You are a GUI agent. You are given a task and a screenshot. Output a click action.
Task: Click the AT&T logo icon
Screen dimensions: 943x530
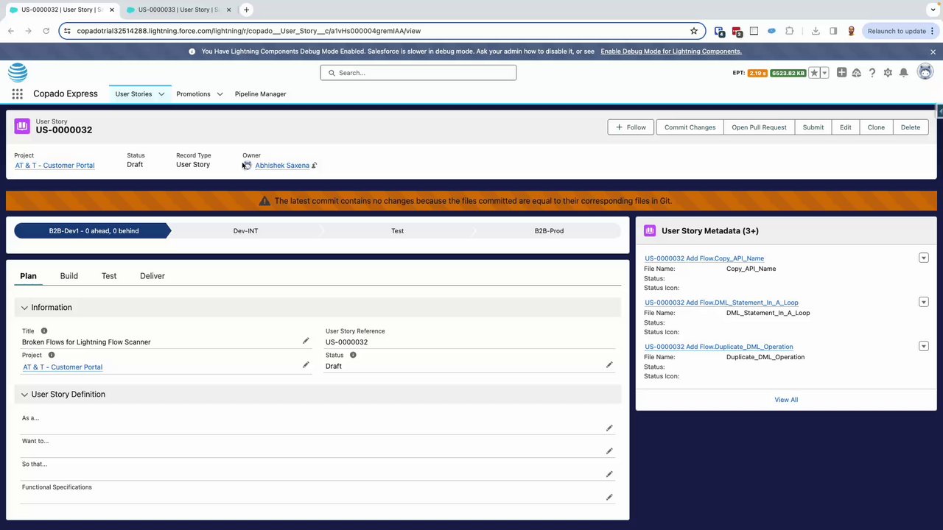click(x=18, y=72)
